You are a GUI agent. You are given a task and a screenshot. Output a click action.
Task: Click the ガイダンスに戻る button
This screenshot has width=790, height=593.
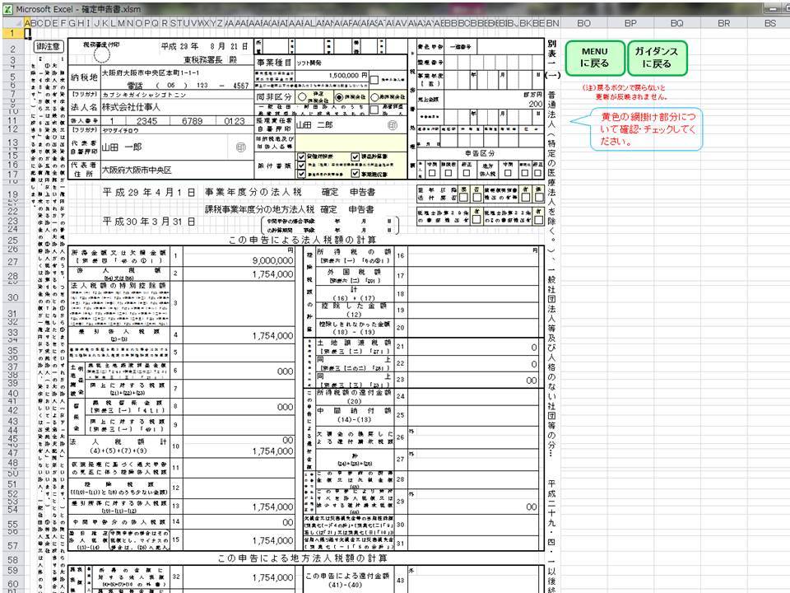point(657,58)
